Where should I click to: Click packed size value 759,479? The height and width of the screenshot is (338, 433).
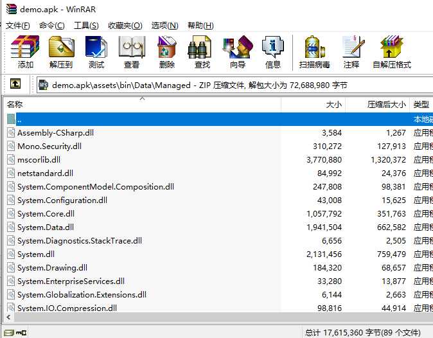click(391, 254)
